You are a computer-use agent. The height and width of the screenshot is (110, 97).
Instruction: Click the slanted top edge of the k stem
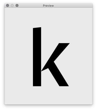37,27
